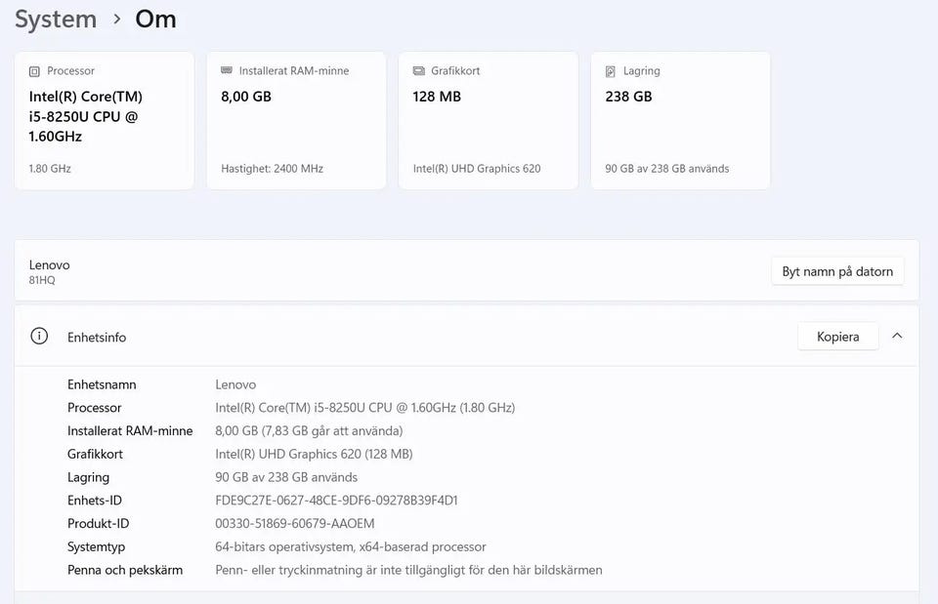Select the Produkt-ID value text
This screenshot has width=938, height=604.
(294, 523)
